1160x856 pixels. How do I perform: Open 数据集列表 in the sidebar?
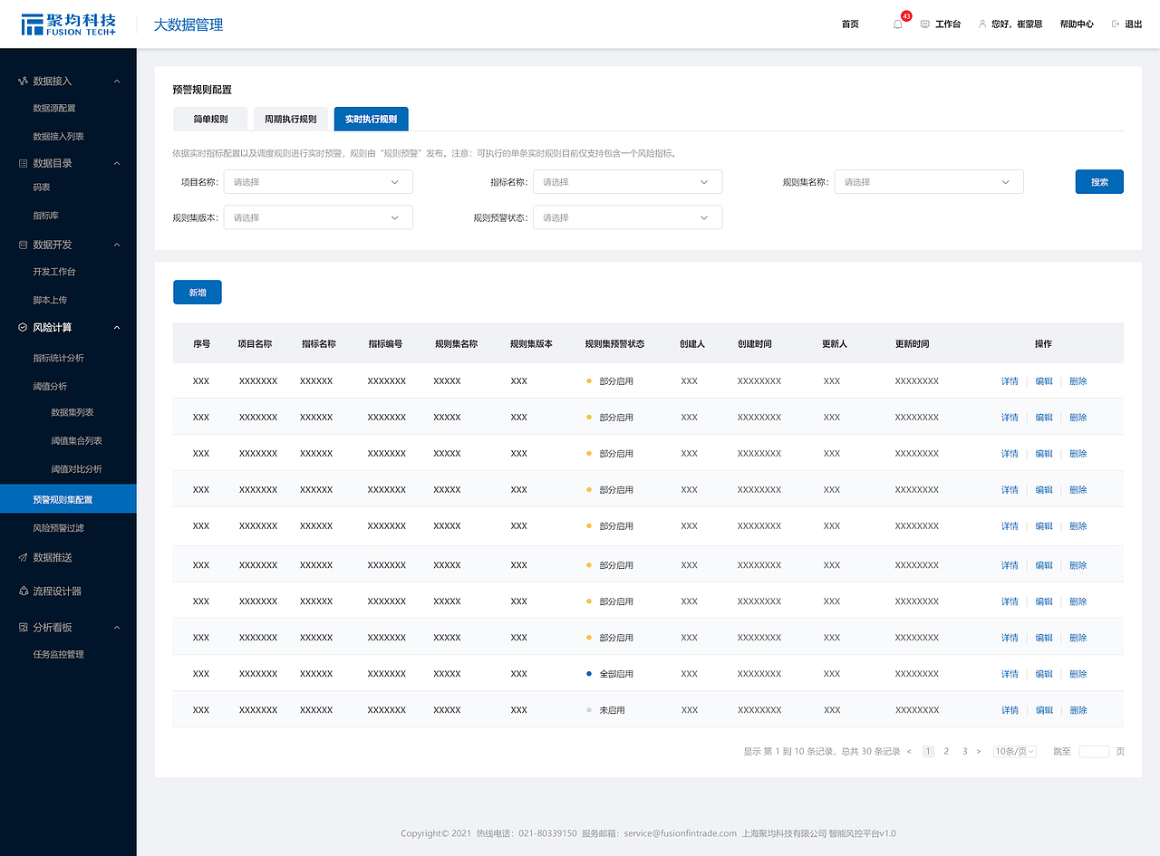pyautogui.click(x=72, y=412)
